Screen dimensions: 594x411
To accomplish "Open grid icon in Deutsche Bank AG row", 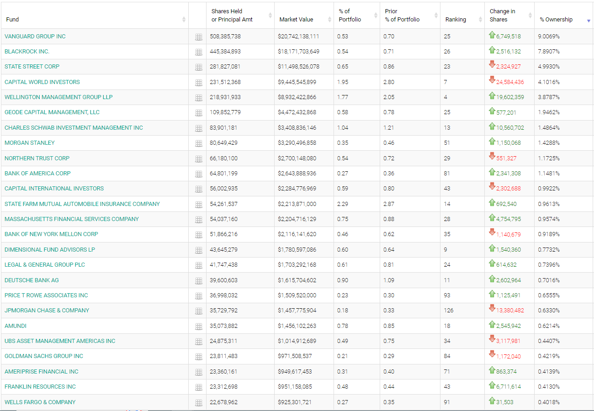I will tap(198, 281).
